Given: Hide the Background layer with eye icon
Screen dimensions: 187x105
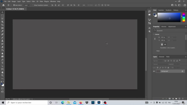Looking at the screenshot, I should 154,71.
